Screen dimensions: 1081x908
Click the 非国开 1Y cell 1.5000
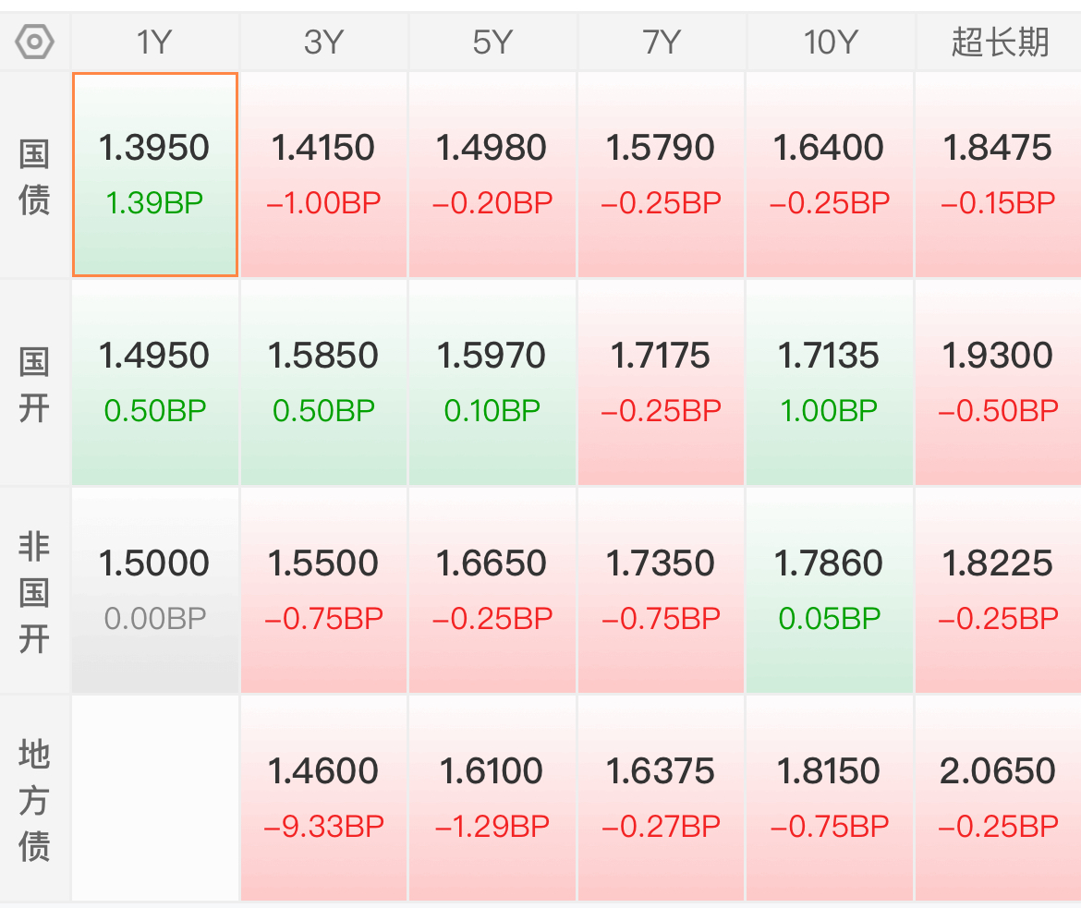point(155,591)
